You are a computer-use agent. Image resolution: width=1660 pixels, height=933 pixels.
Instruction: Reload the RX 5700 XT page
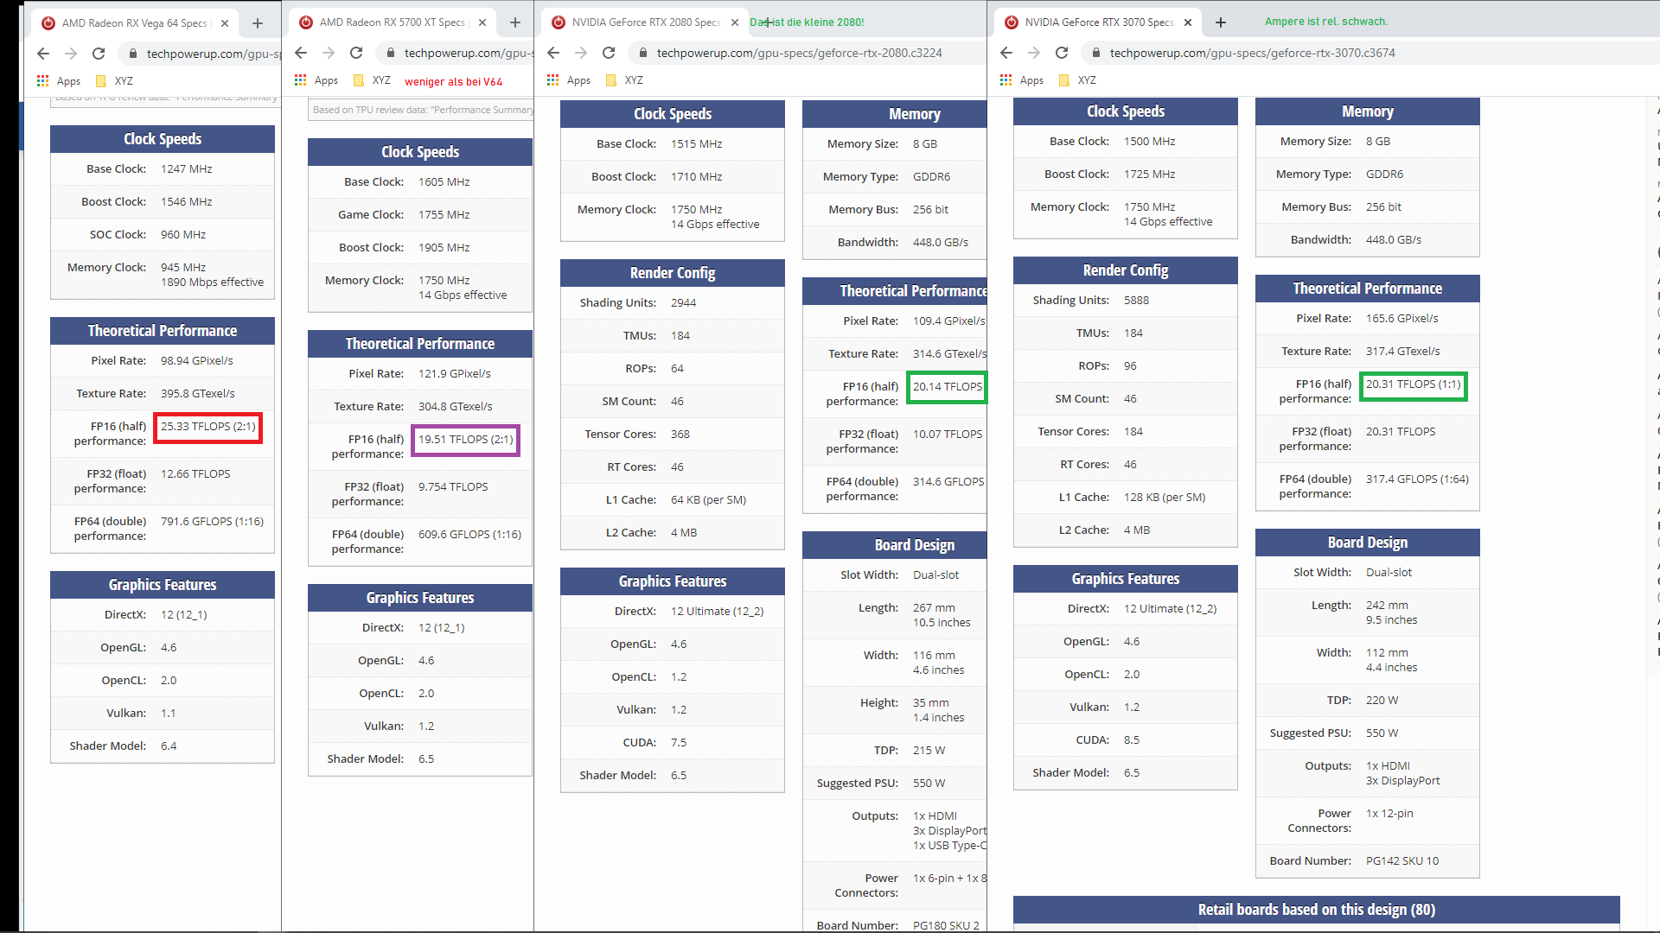[x=356, y=53]
